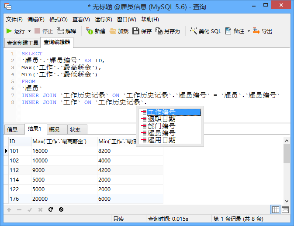Switch to the 状态 tab
The image size is (294, 226).
tap(77, 129)
